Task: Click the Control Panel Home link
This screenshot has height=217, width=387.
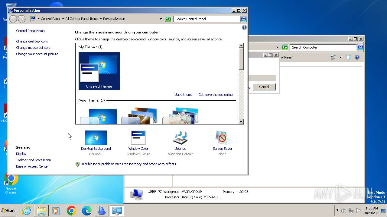Action: click(x=30, y=31)
